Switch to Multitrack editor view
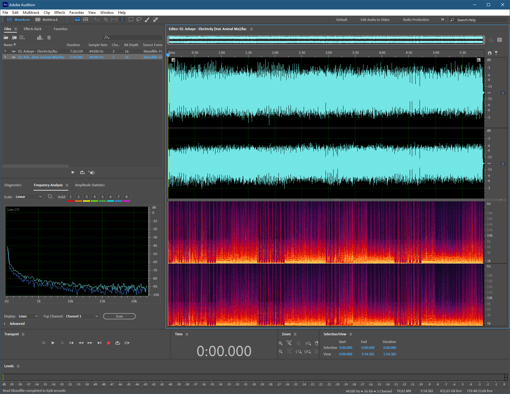 (x=46, y=20)
